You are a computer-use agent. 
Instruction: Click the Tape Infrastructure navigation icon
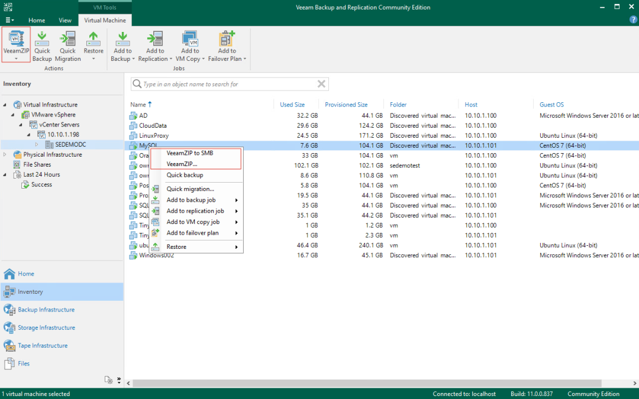(x=9, y=345)
